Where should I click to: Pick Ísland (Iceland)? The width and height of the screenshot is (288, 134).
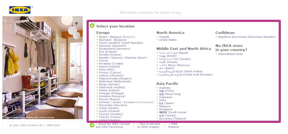(110, 67)
